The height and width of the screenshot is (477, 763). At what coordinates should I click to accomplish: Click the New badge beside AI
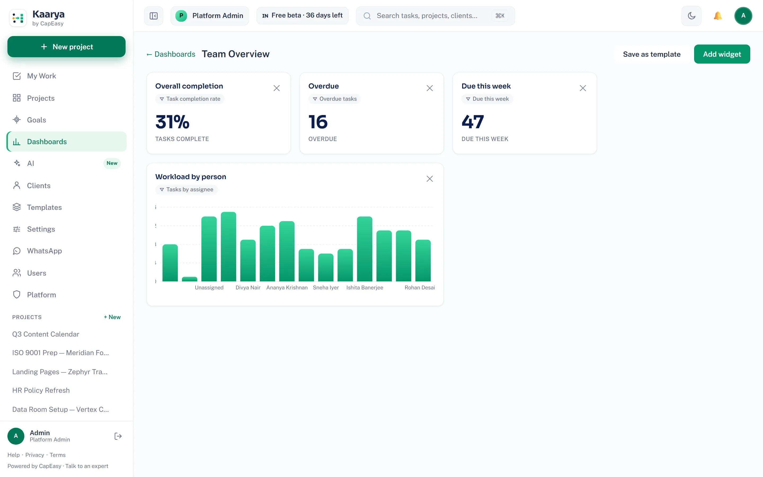[x=112, y=164]
